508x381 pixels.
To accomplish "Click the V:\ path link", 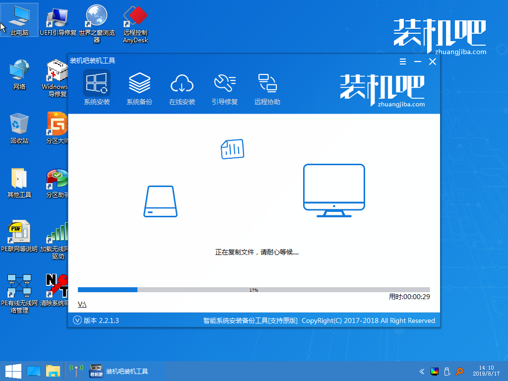I will (x=82, y=304).
